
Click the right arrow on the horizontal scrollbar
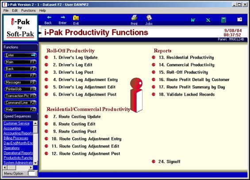[x=31, y=168]
